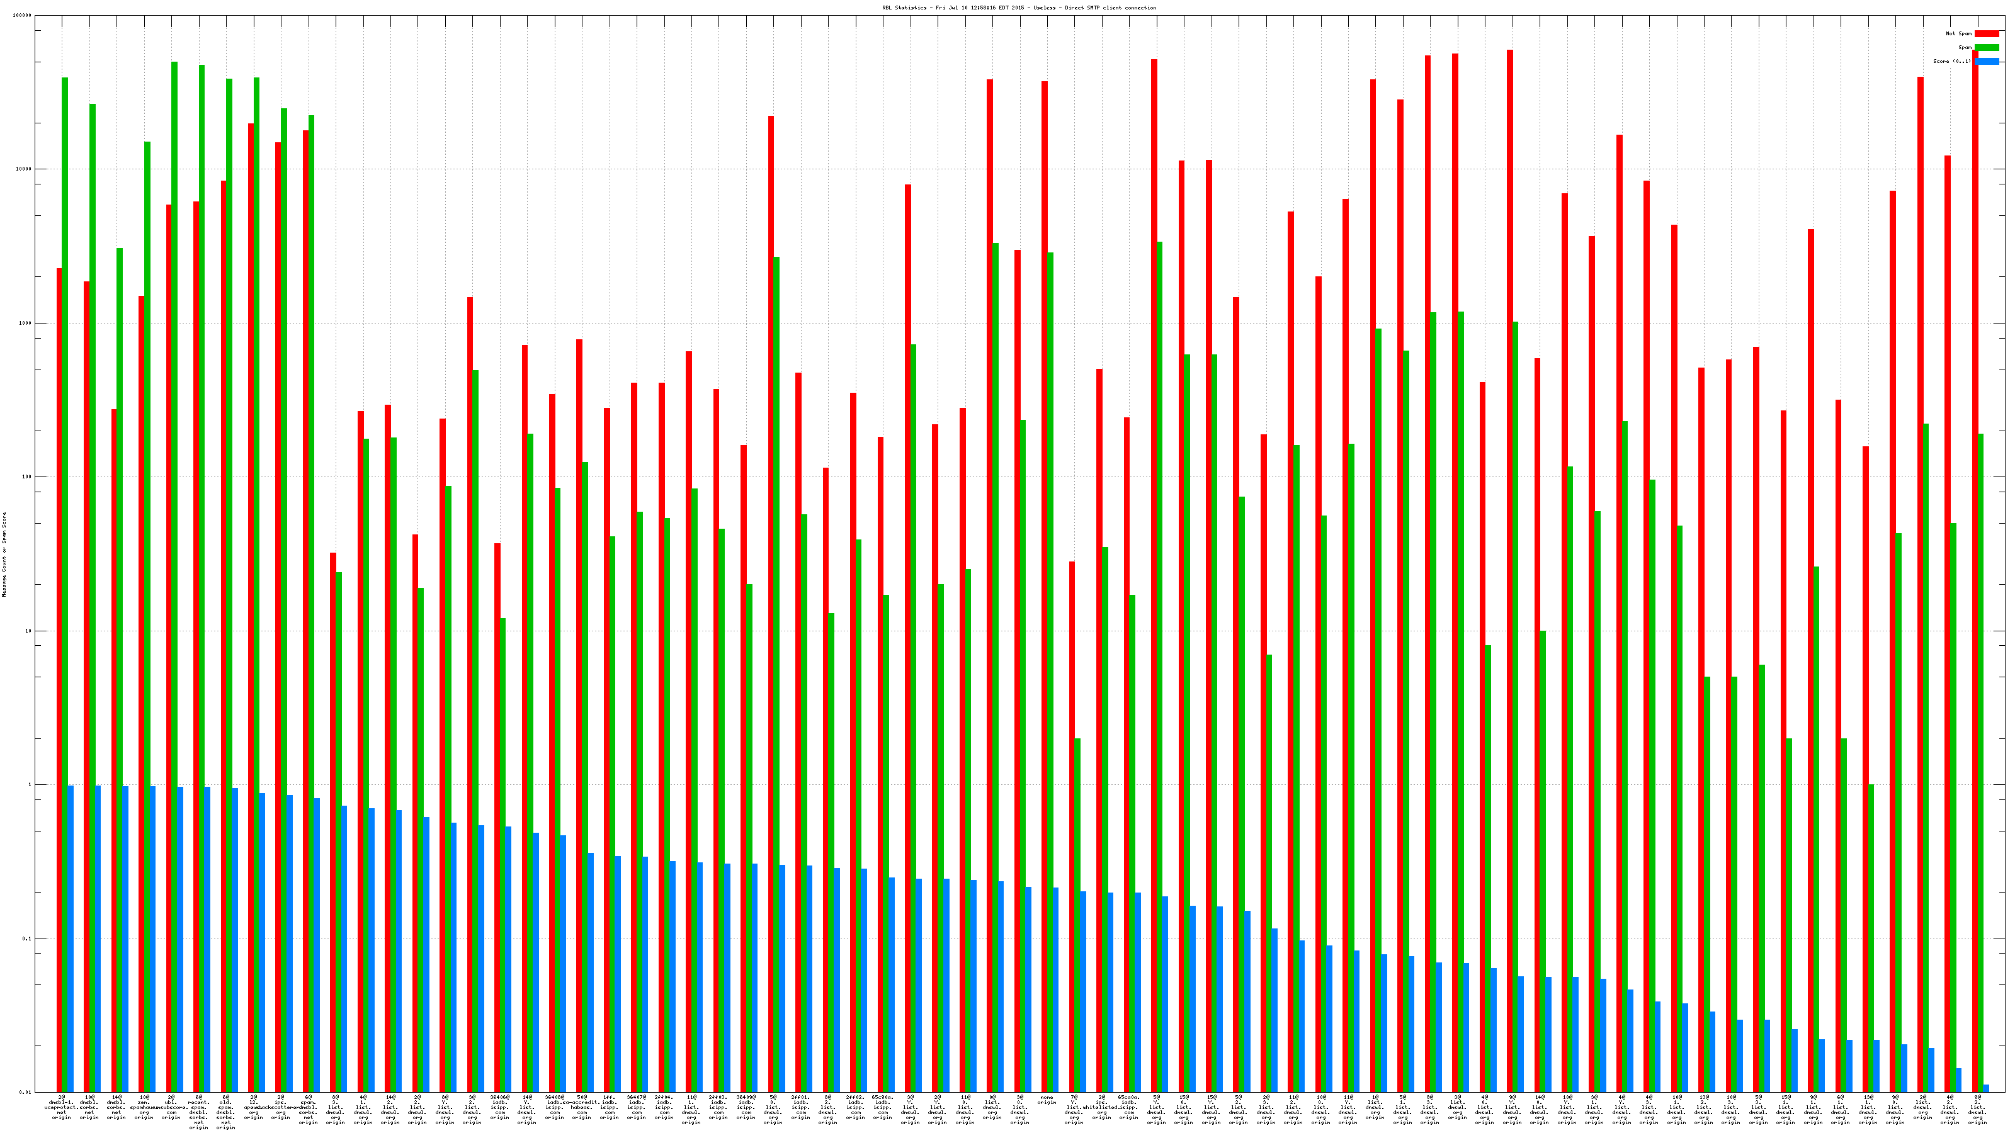The width and height of the screenshot is (2015, 1133).
Task: Click the 0.01 y-axis label
Action: click(x=26, y=1092)
